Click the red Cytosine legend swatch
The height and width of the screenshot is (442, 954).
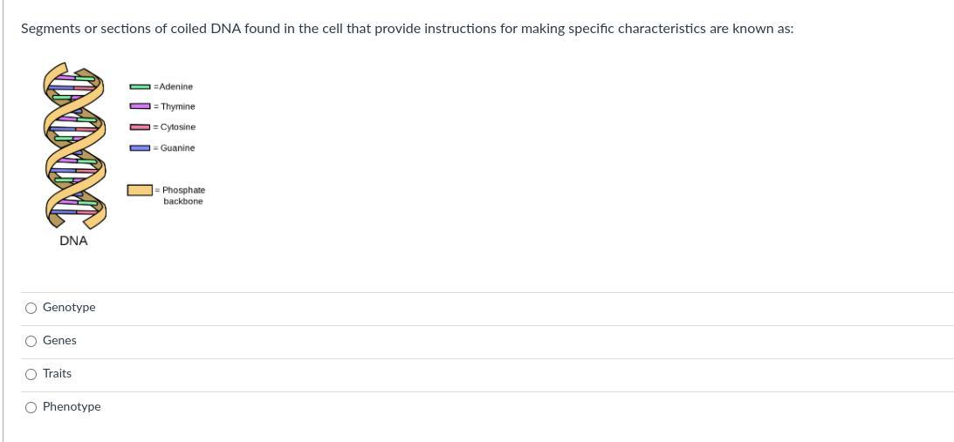point(141,127)
